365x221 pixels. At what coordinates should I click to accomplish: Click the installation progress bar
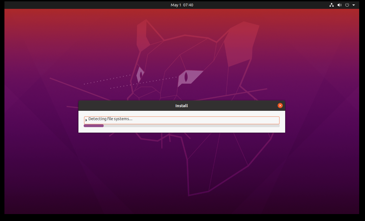pyautogui.click(x=182, y=126)
